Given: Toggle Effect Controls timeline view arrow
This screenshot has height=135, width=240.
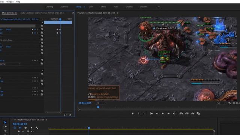Looking at the screenshot, I should tap(42, 19).
